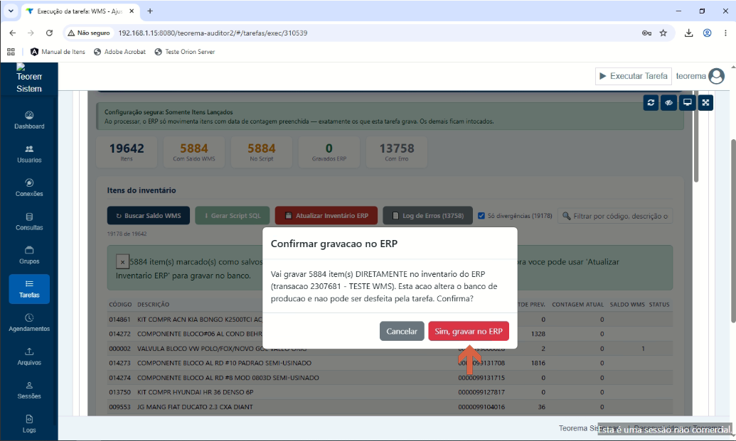
Task: Click Buscar Saldo WMS button
Action: [x=149, y=216]
